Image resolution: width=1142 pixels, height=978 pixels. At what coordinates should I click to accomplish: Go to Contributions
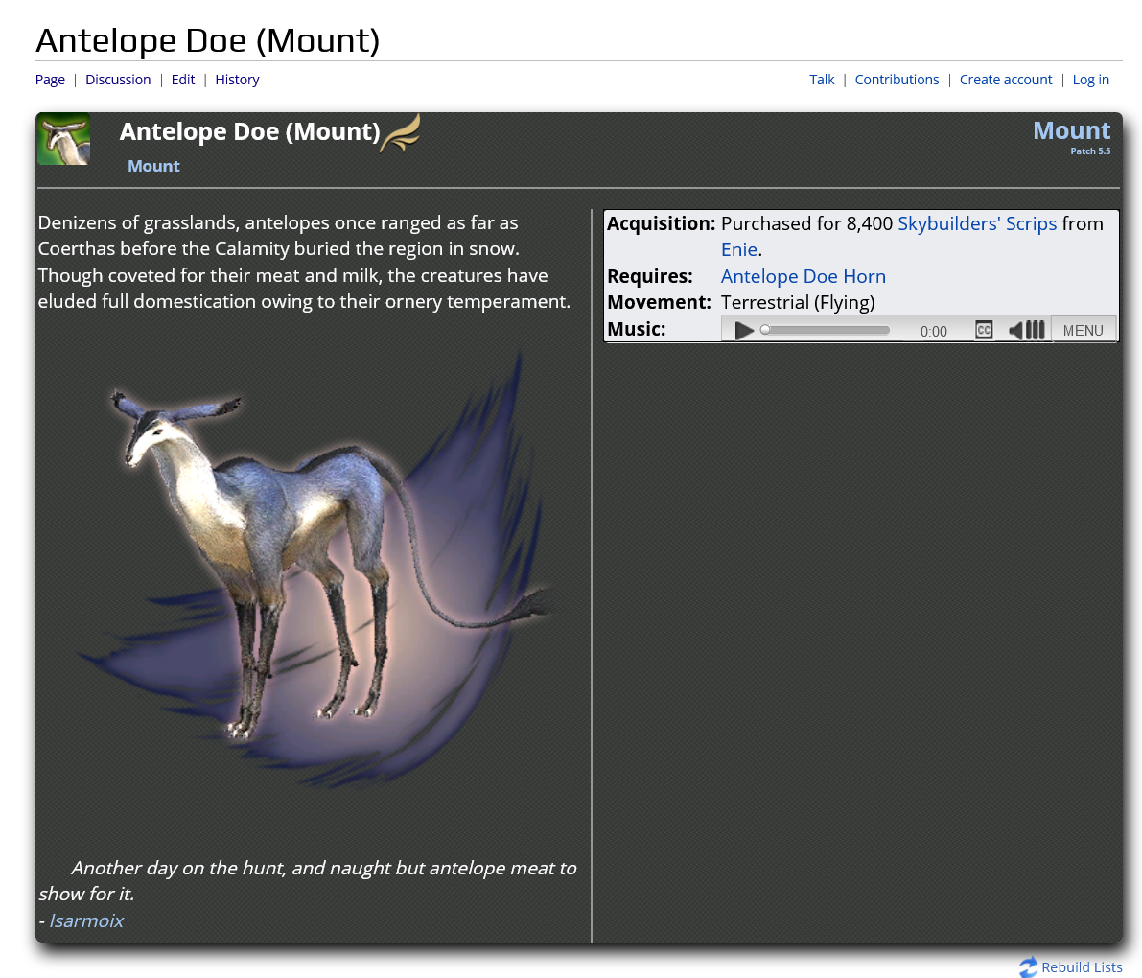click(897, 80)
